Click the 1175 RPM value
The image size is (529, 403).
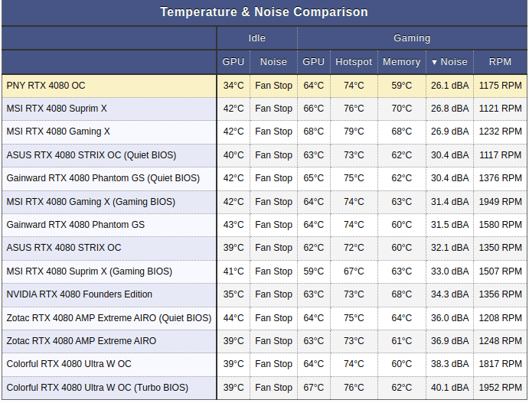(501, 86)
